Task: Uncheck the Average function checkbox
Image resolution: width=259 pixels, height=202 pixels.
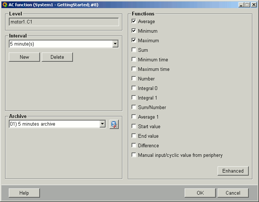Action: coord(134,21)
